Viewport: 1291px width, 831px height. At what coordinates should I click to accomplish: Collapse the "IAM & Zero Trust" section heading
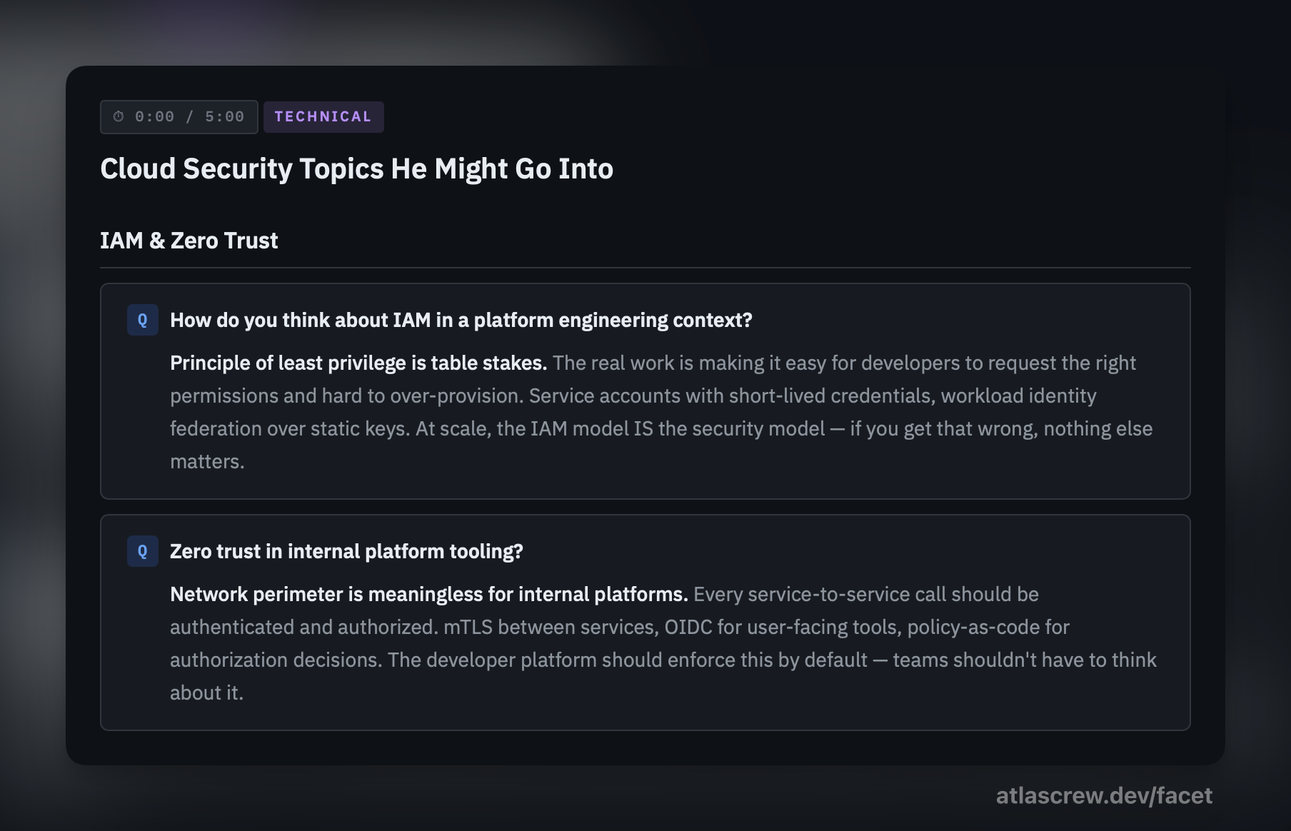(x=189, y=241)
